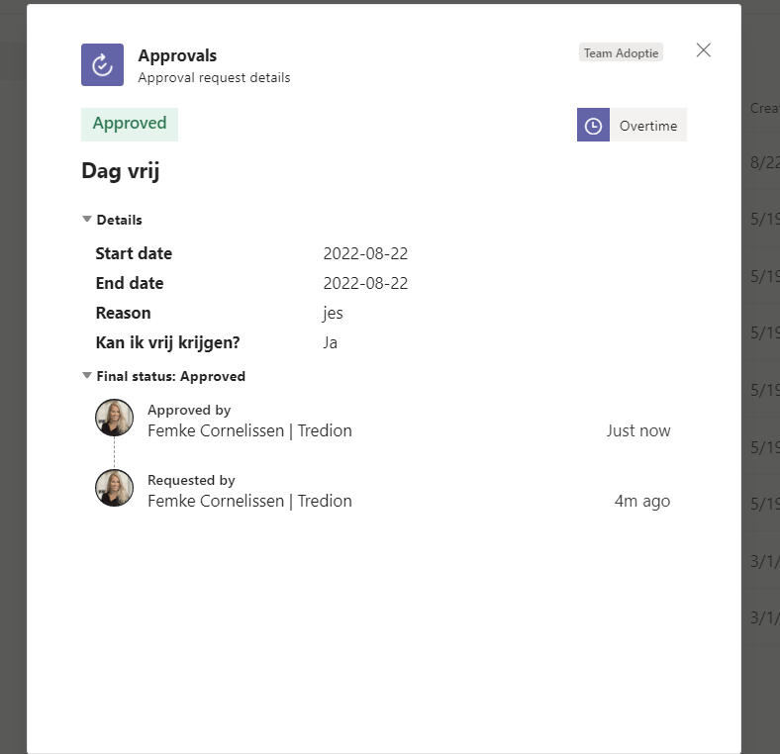Close the approval request details dialog

[703, 50]
